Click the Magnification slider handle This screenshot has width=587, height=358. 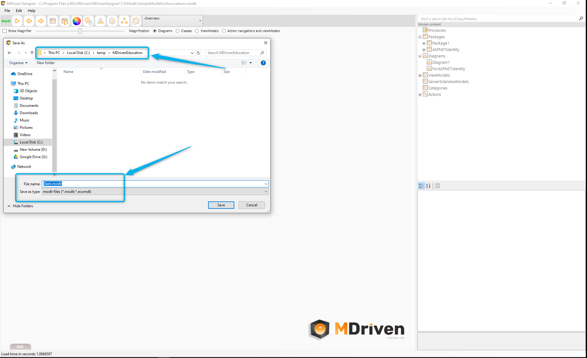pos(80,31)
